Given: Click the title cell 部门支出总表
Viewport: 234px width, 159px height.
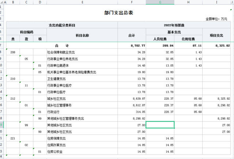Looking at the screenshot, I should coord(118,12).
